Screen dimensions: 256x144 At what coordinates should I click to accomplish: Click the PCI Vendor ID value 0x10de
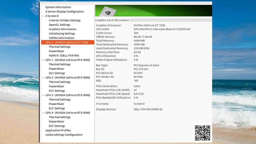tap(138, 77)
